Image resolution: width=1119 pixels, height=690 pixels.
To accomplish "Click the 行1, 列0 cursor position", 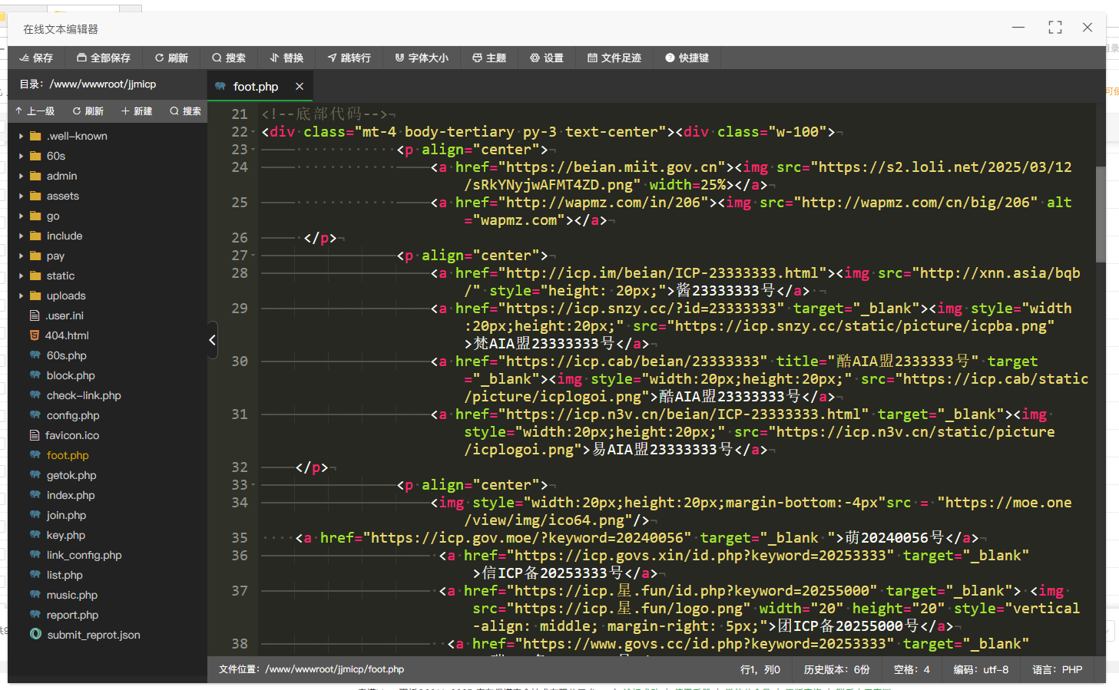I will coord(760,669).
